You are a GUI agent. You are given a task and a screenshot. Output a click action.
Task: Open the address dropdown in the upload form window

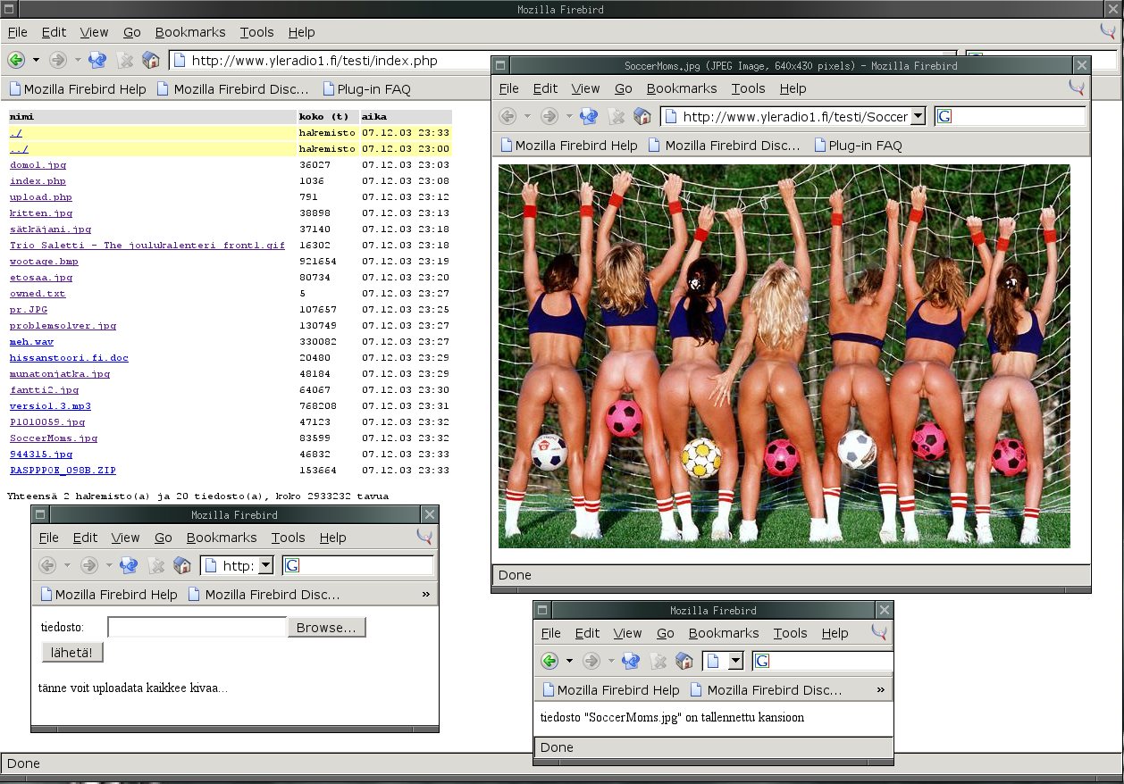pos(265,565)
